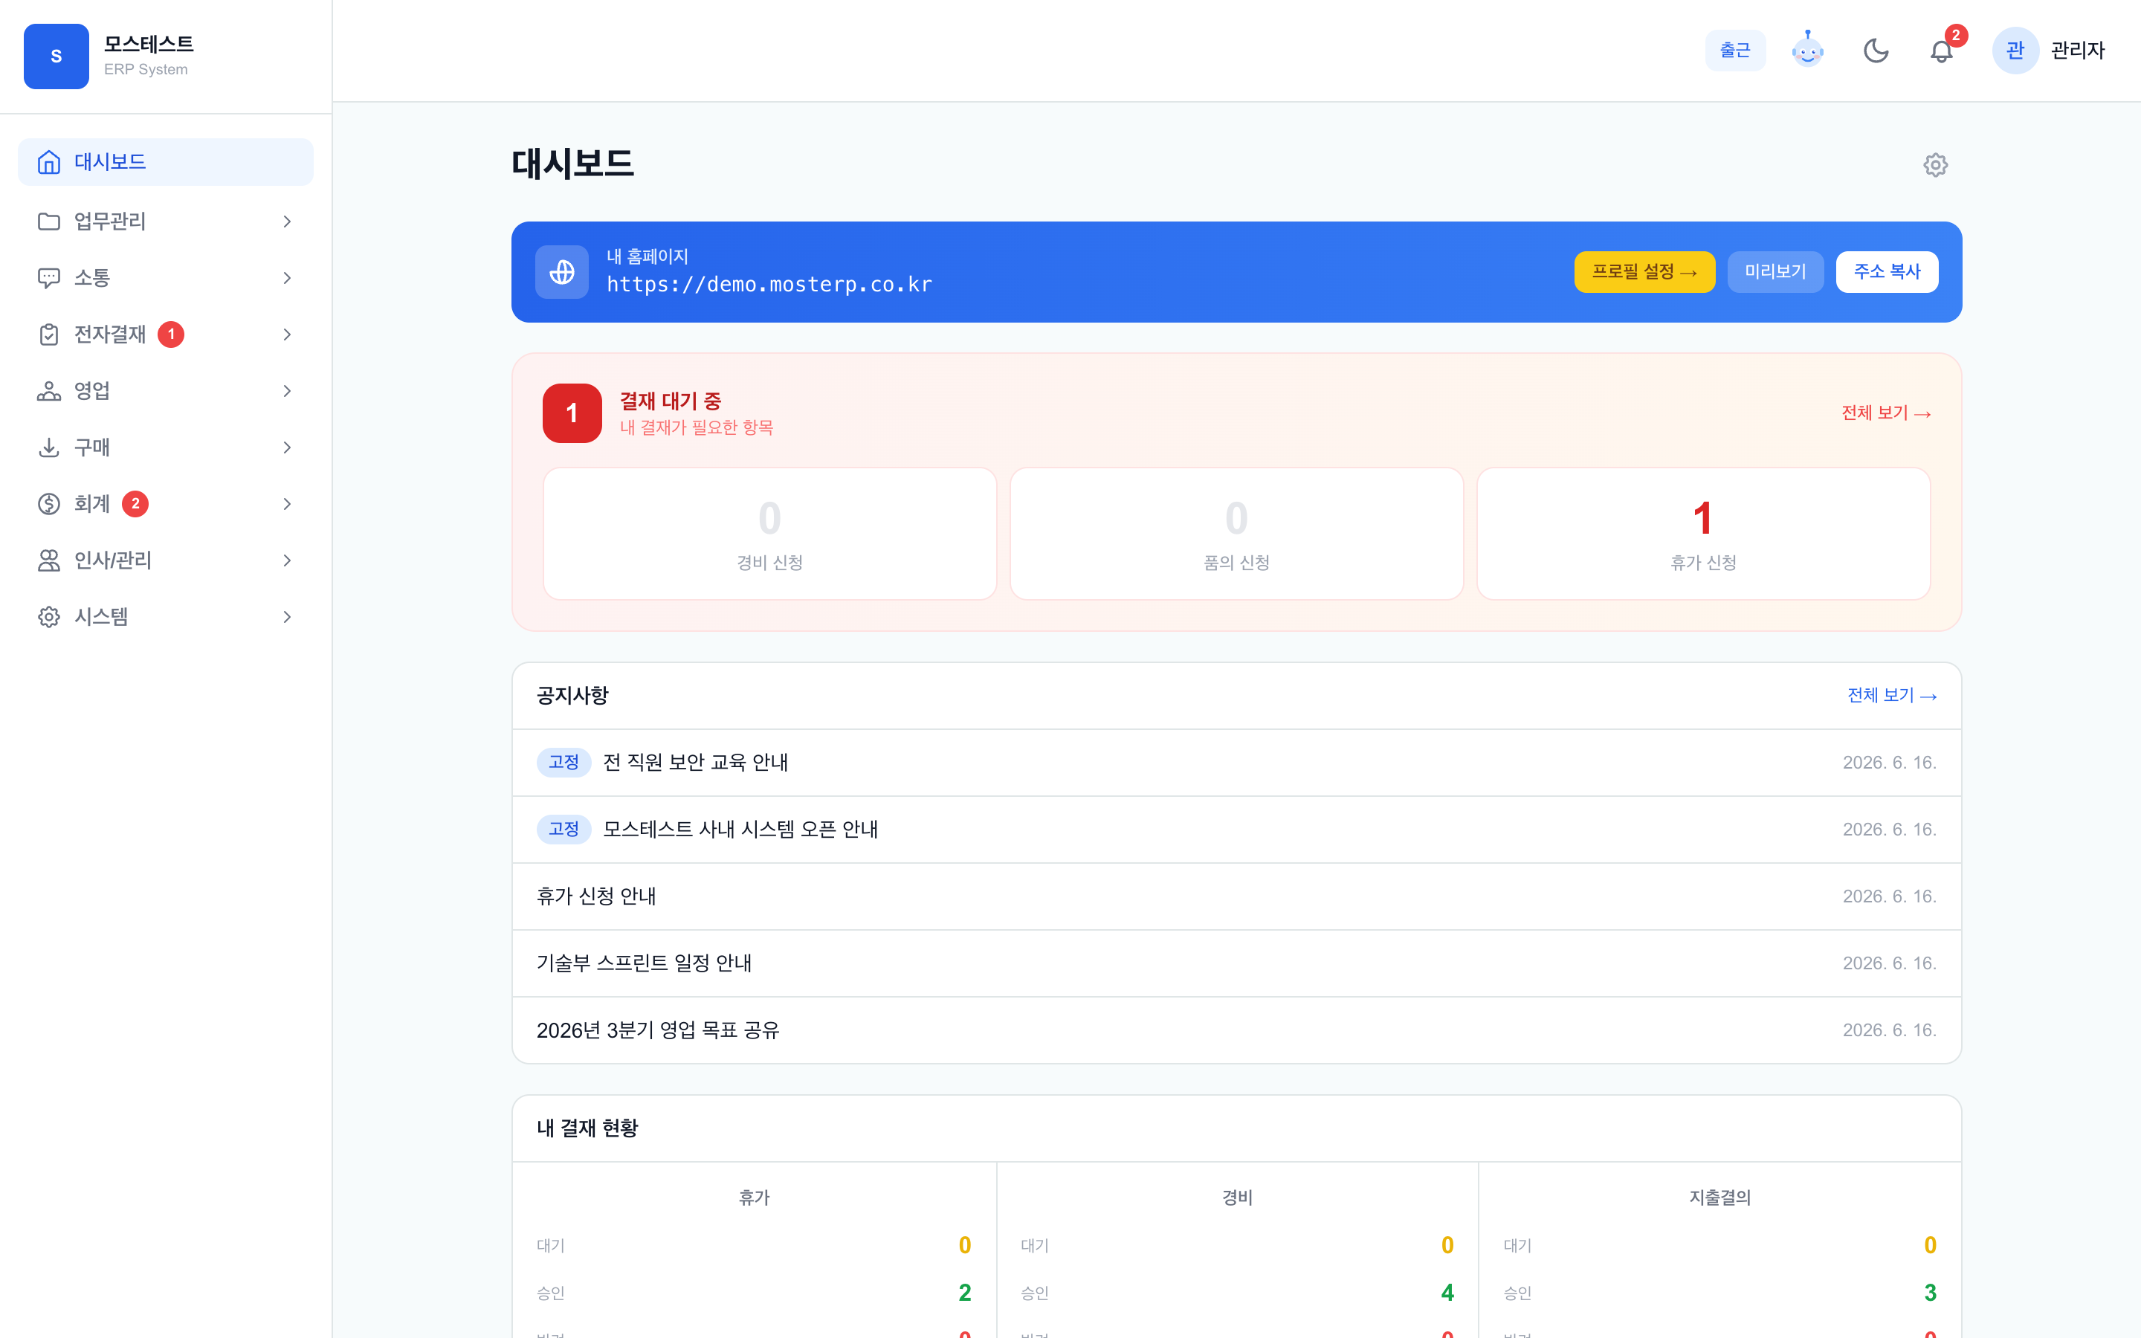Open the 전자결재 sidebar menu
Screen dimensions: 2141x1338
pyautogui.click(x=166, y=334)
